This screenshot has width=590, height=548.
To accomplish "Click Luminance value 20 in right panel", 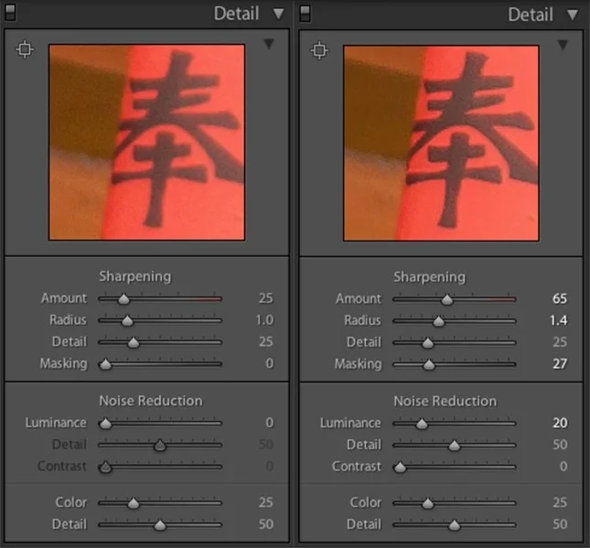I will coord(560,423).
